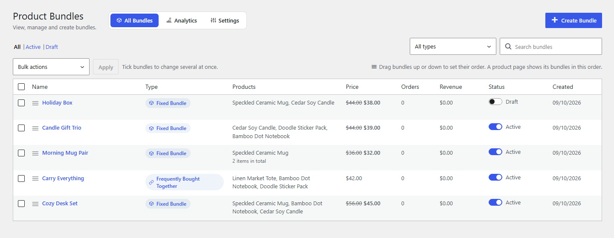
Task: Click the Frequently Bought Together badge
Action: click(184, 182)
